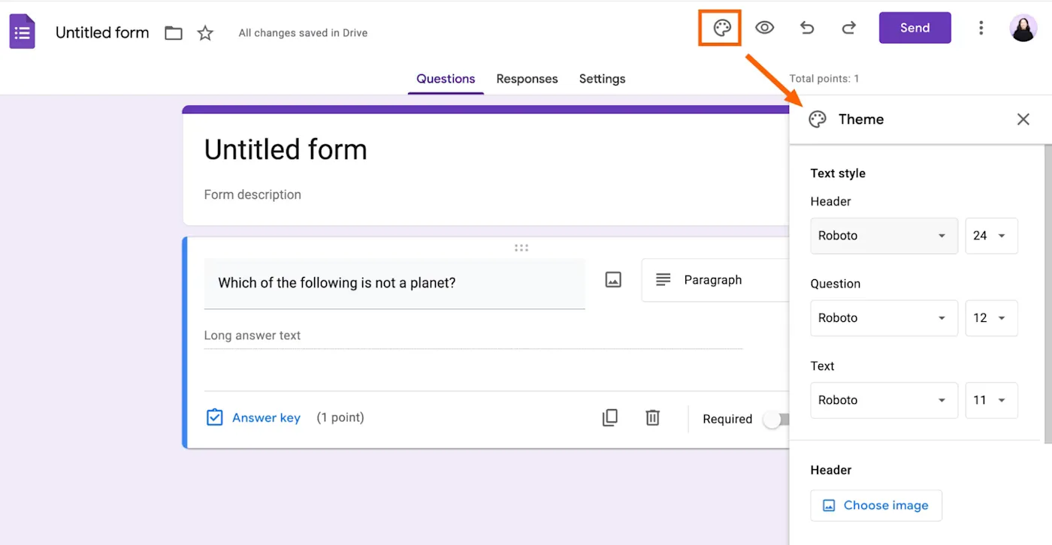This screenshot has width=1052, height=545.
Task: Undo the last change
Action: (x=807, y=28)
